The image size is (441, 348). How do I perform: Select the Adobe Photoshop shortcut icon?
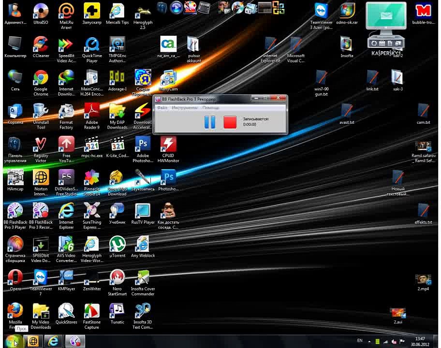tap(143, 149)
